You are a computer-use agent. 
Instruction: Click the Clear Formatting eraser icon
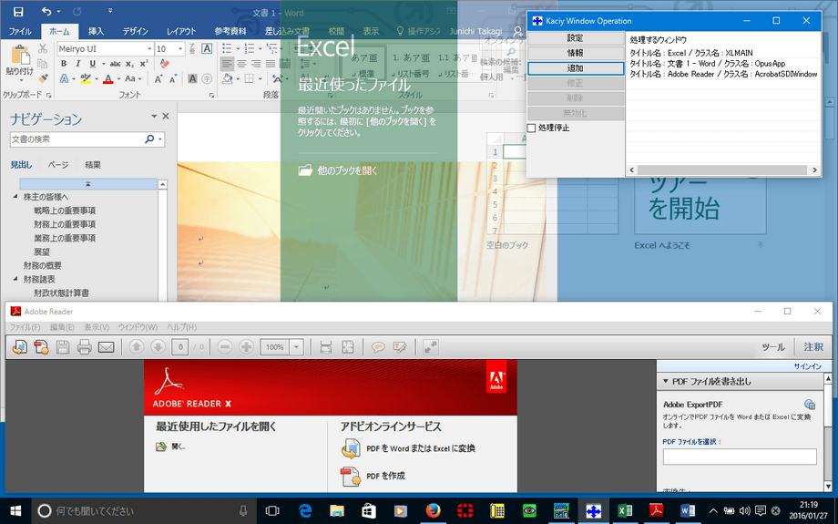[x=165, y=64]
